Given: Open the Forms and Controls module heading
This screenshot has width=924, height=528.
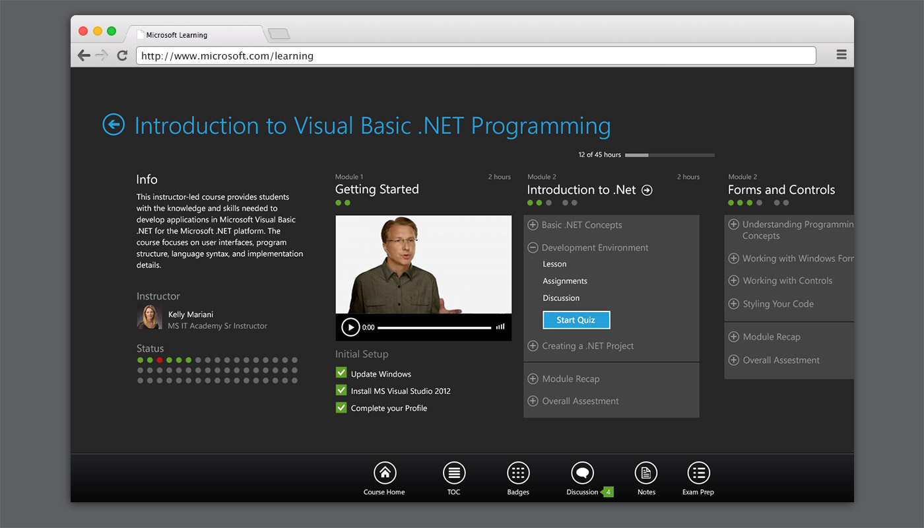Looking at the screenshot, I should (781, 189).
